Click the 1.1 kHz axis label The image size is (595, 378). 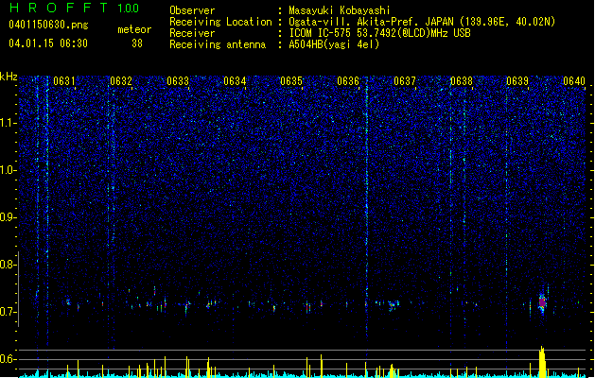9,123
